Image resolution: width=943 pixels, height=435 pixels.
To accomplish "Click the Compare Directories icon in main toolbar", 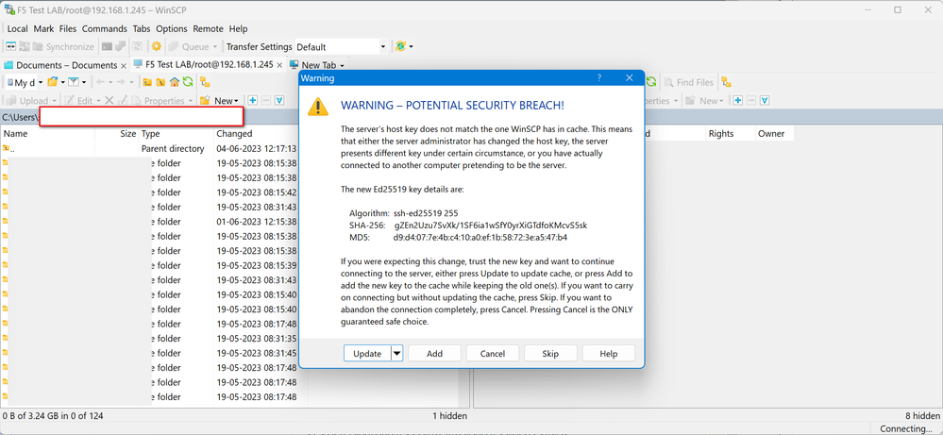I will [x=10, y=46].
